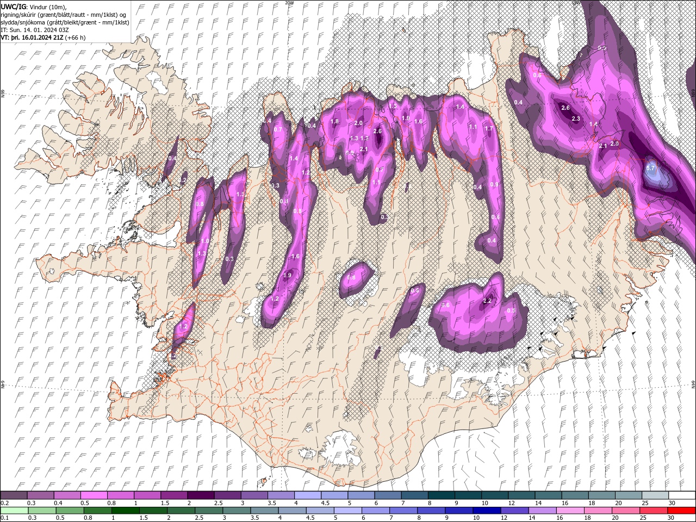
Task: Select the bottom legend swatch between 1 and 1.5
Action: click(x=125, y=510)
